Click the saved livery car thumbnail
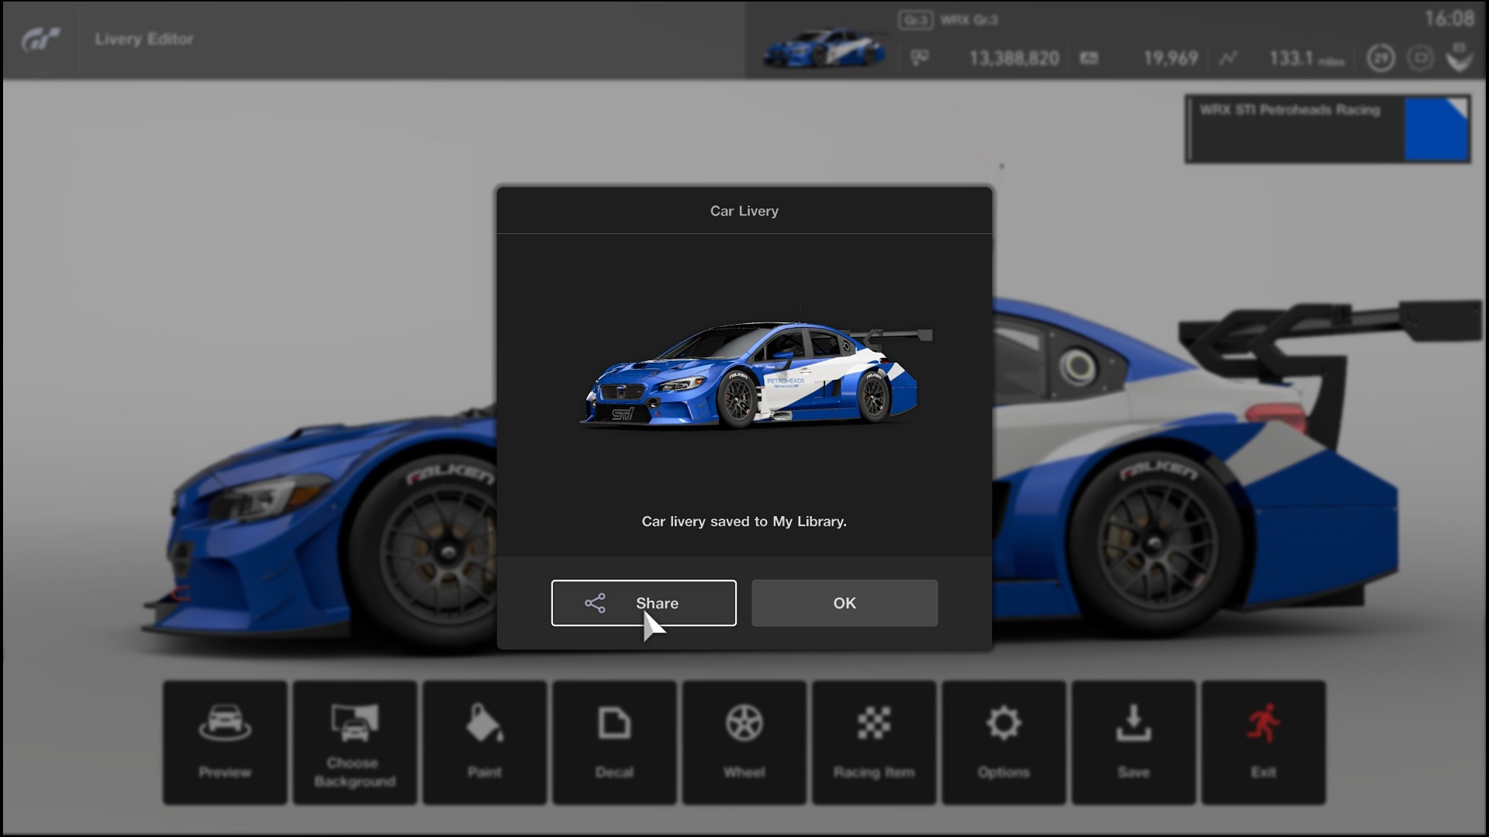 pos(748,376)
